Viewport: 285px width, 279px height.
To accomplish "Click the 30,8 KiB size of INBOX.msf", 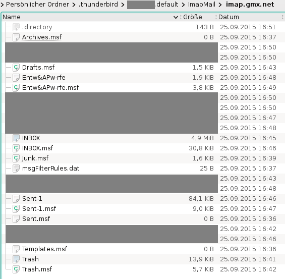I will pyautogui.click(x=201, y=148).
